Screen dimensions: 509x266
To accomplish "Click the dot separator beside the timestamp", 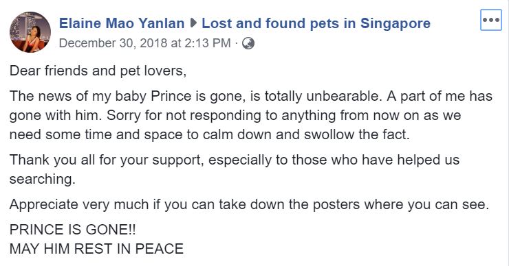I will [237, 43].
